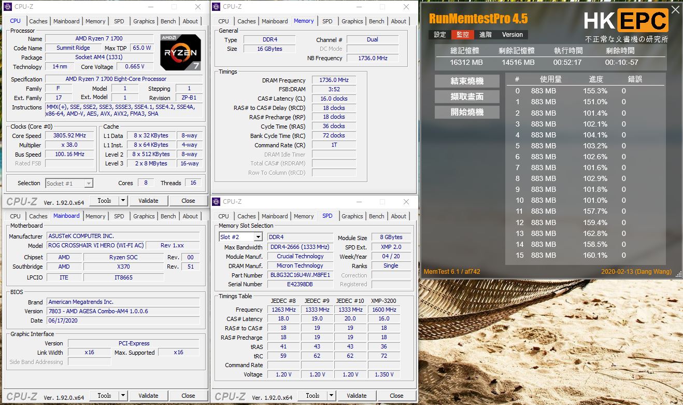
Task: Open Caches tab in Mainboard-tab window
Action: (x=38, y=216)
